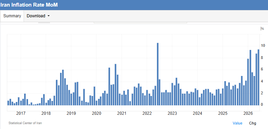Click the Statistical Center of Iran source
The height and width of the screenshot is (129, 268).
click(25, 123)
